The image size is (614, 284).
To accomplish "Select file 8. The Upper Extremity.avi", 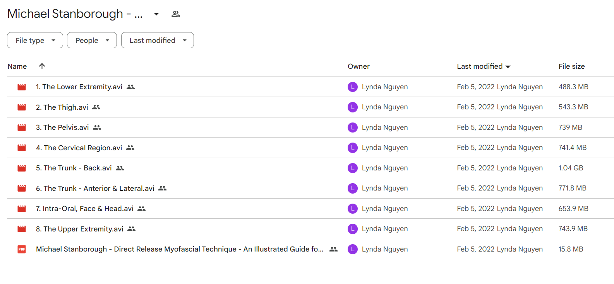I will [80, 229].
